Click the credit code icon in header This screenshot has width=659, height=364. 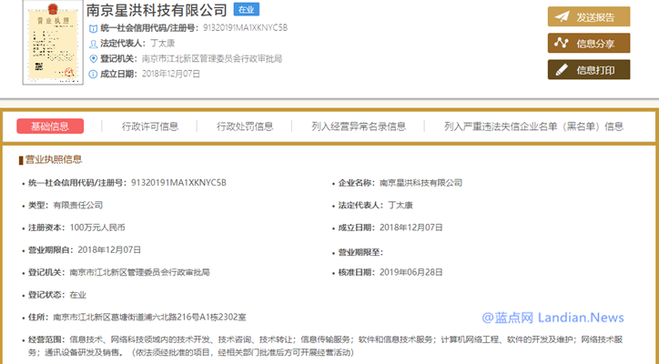(93, 29)
